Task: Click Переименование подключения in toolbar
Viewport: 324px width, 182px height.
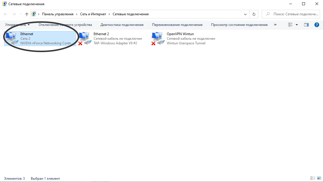Action: click(x=177, y=25)
